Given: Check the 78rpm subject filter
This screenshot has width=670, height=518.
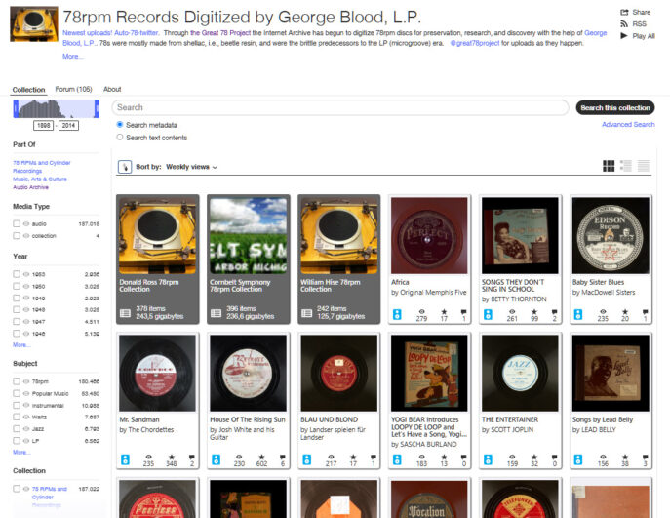Looking at the screenshot, I should [x=17, y=381].
